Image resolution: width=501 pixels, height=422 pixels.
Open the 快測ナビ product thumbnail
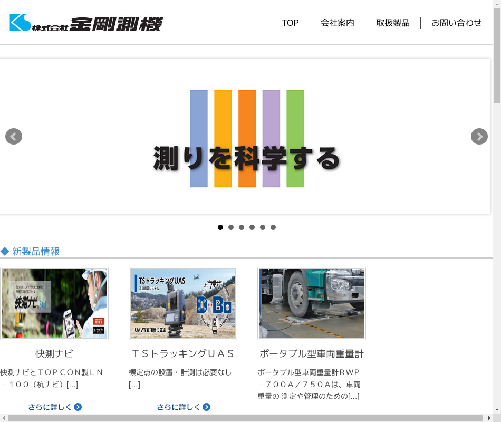[54, 303]
